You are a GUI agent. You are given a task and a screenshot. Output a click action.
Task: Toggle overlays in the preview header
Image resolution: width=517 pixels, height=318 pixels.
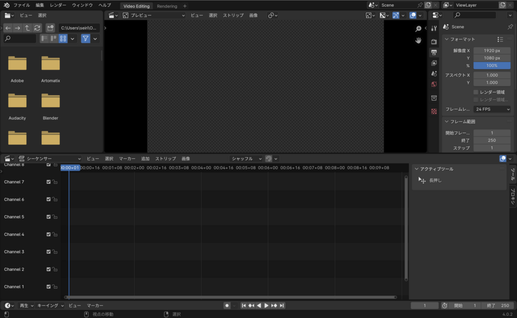tap(412, 15)
